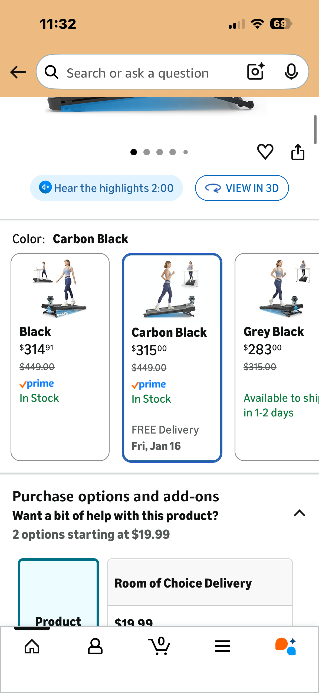Add item to wishlist with heart icon

[x=265, y=152]
